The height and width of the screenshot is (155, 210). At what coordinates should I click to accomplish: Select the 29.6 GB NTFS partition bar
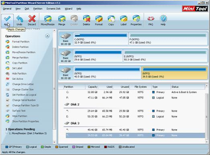click(98, 56)
